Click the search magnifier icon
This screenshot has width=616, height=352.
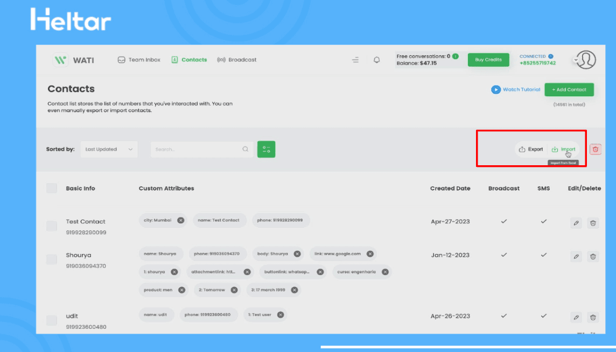245,149
